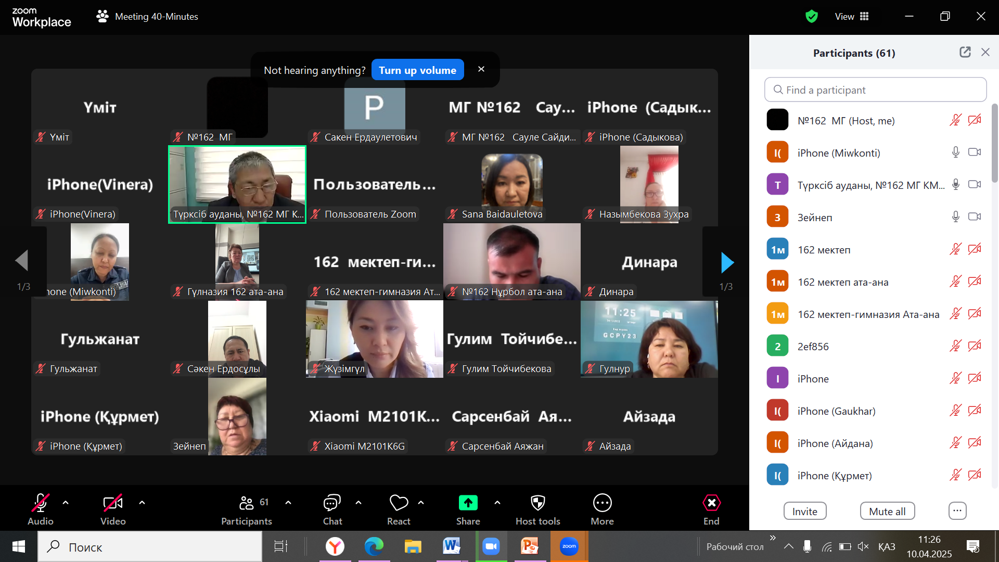999x562 pixels.
Task: Click the green Share screen icon
Action: pyautogui.click(x=468, y=503)
